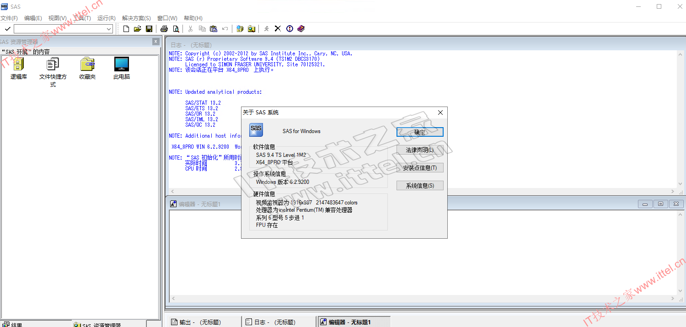The image size is (686, 327).
Task: Click the Windows 版本 6.2.9200 text
Action: pyautogui.click(x=283, y=182)
